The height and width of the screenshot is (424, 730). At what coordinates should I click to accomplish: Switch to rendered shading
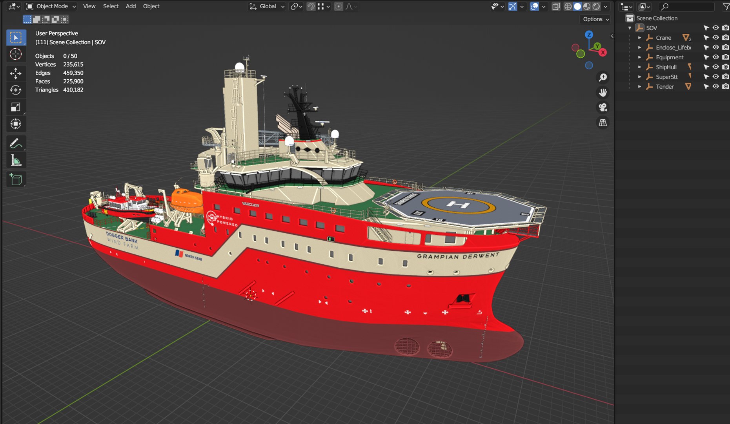[596, 7]
